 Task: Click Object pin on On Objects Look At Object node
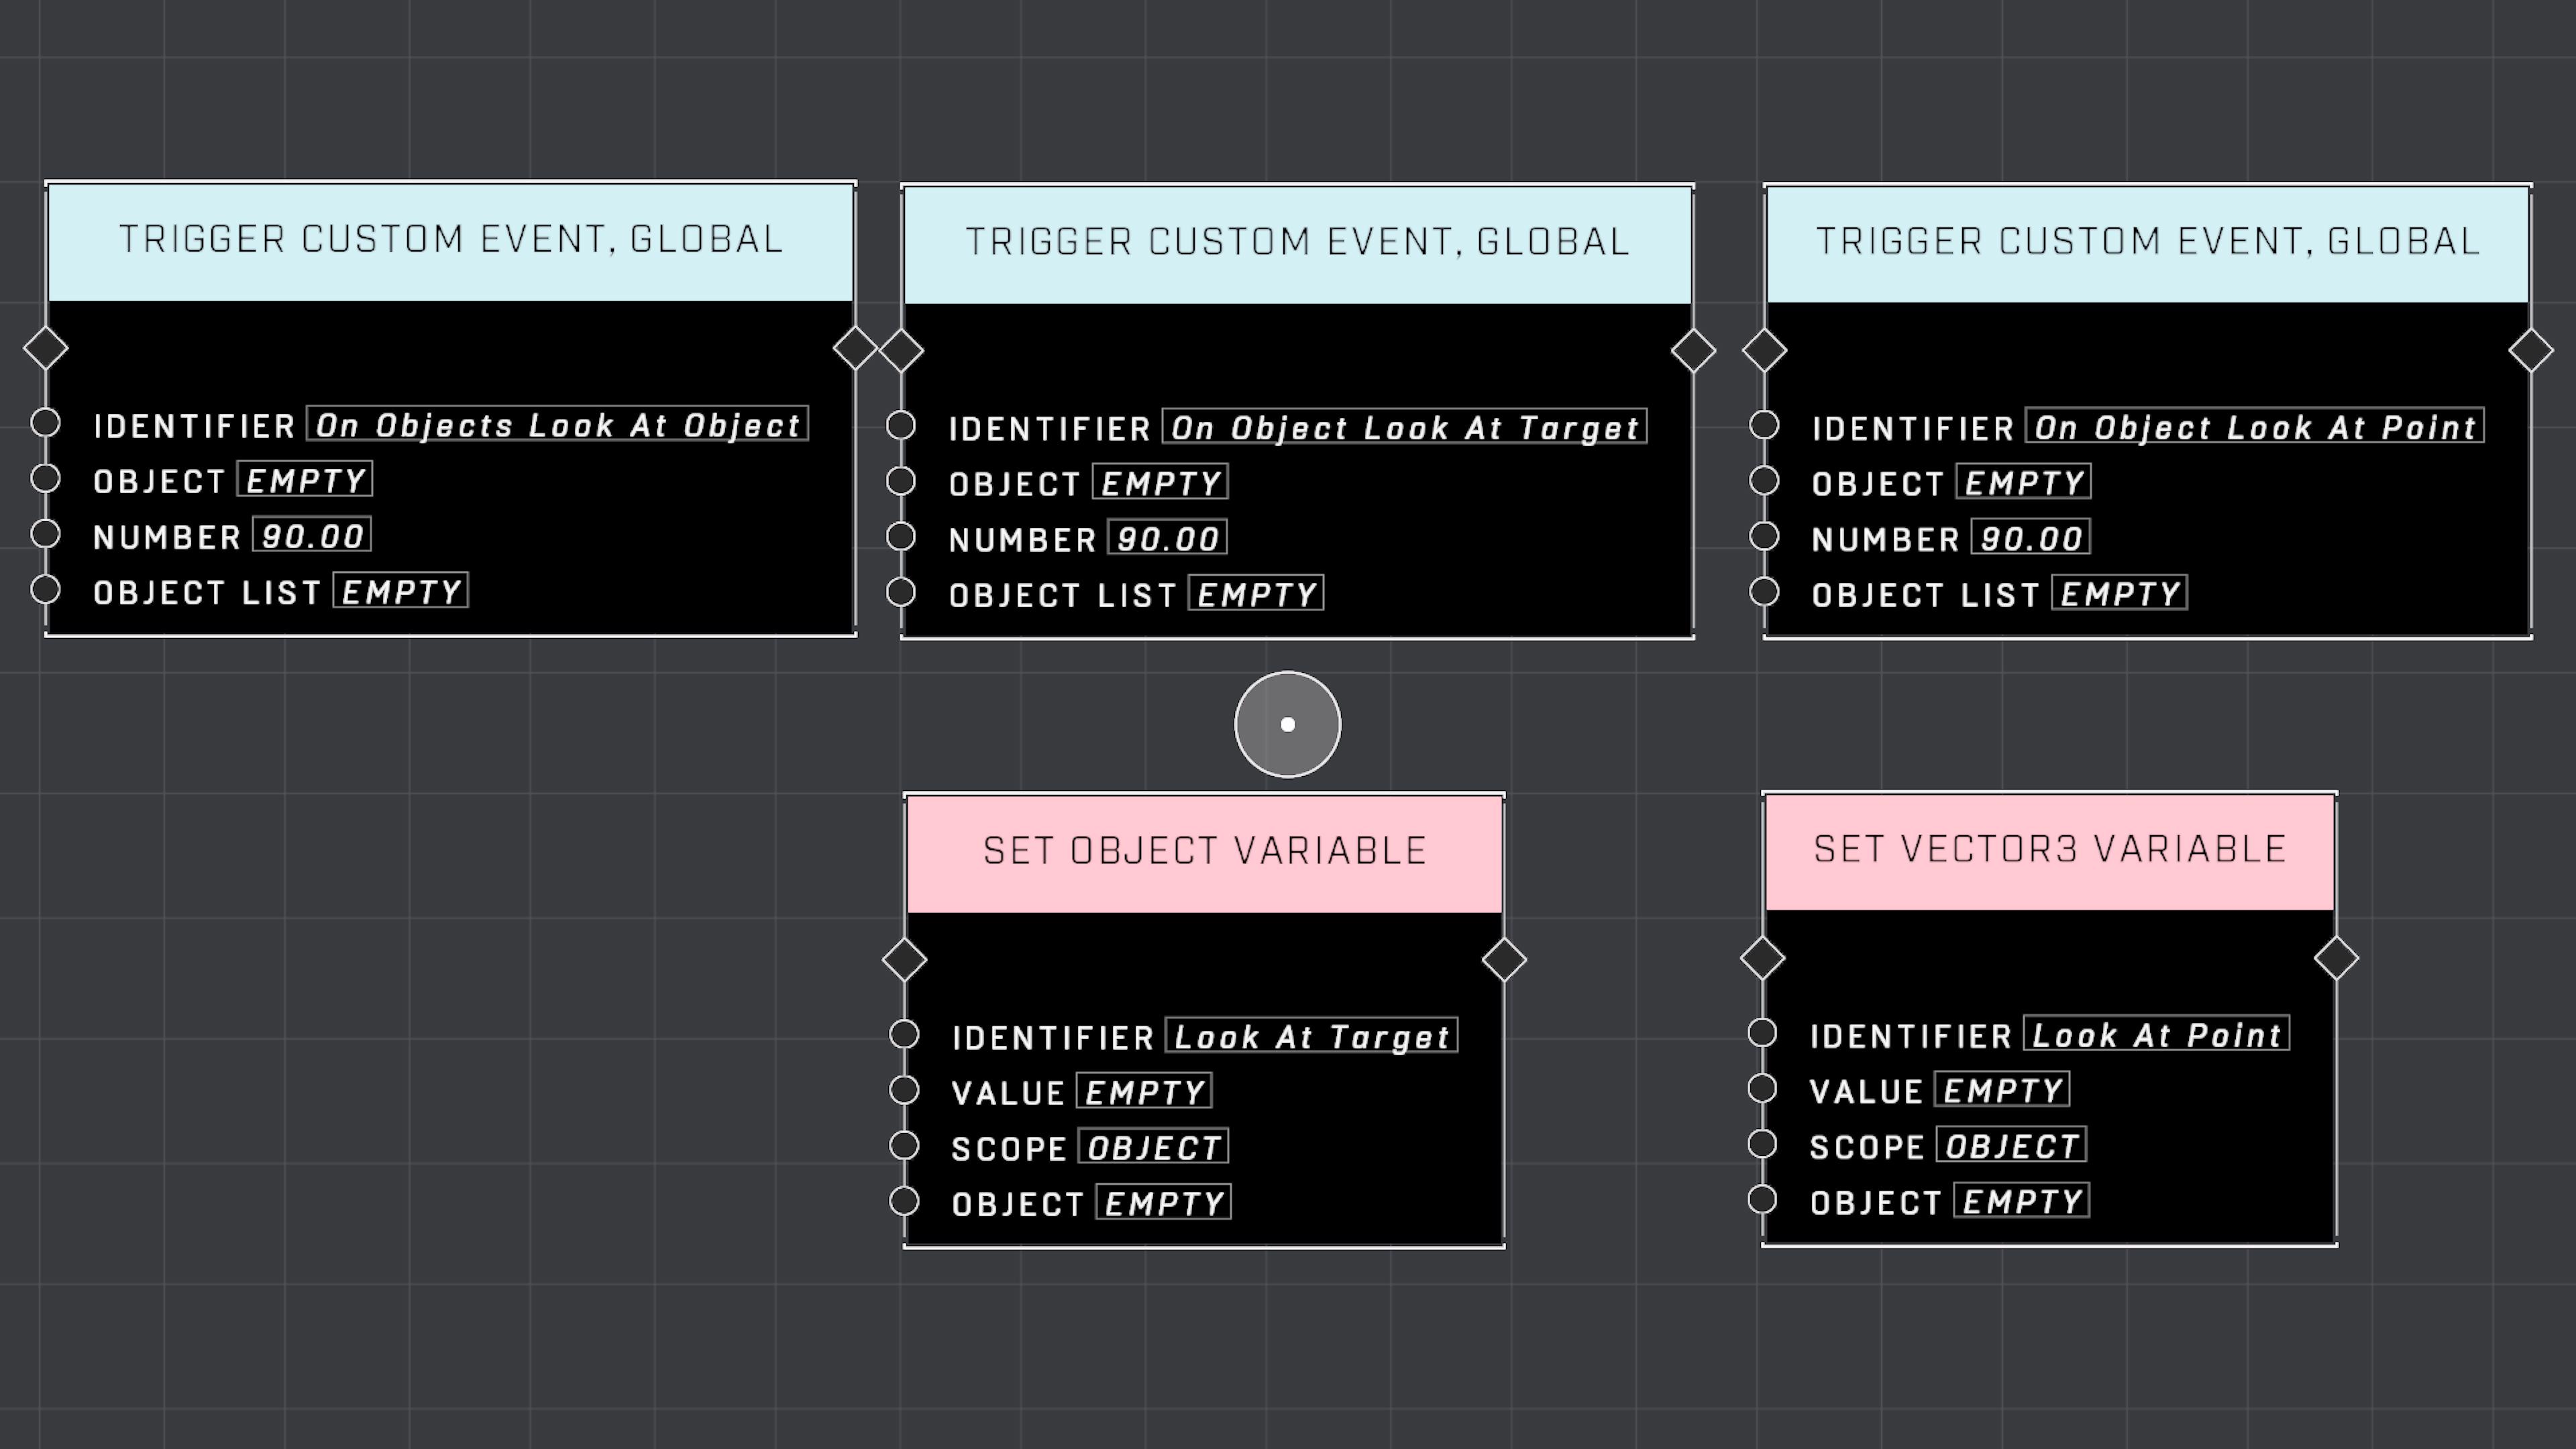(x=45, y=479)
